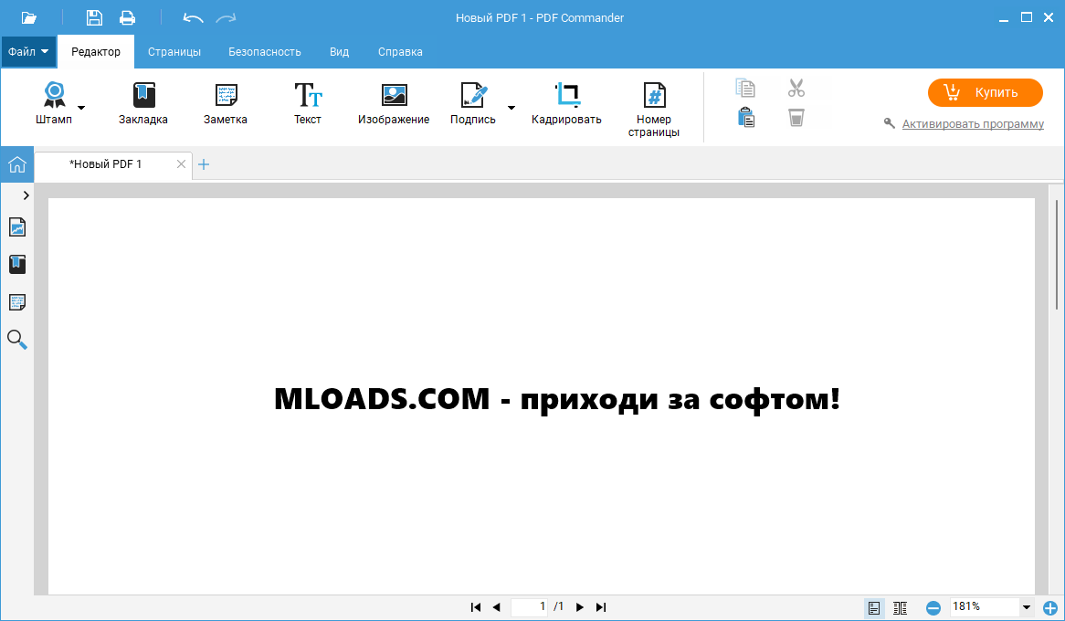Open the bookmarks sidebar panel

[17, 264]
